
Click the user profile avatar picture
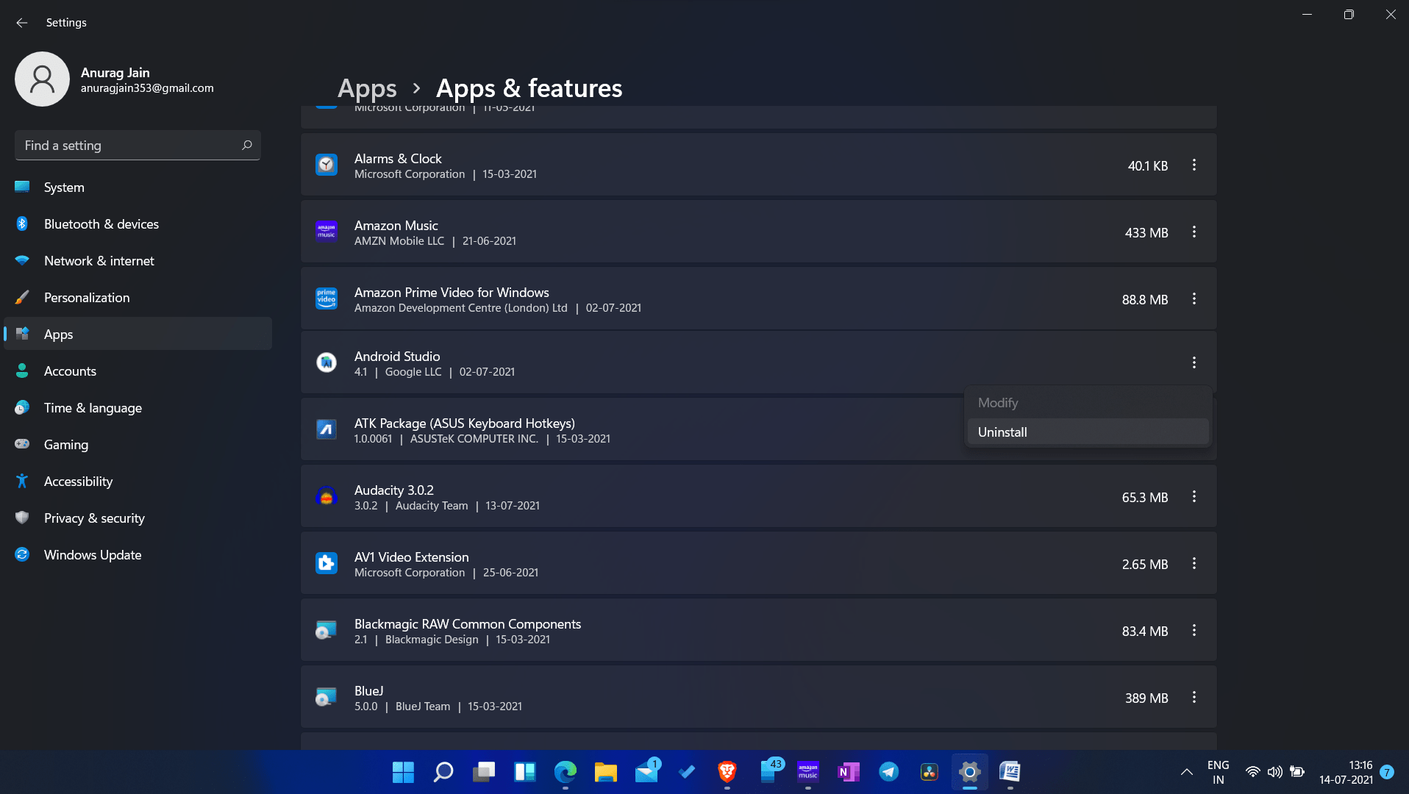tap(42, 79)
